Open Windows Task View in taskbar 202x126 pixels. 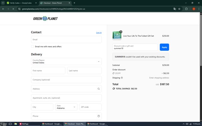point(10,124)
